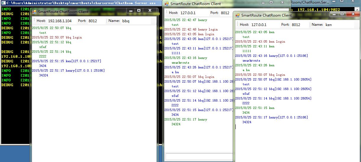Close the ken chat client window

click(353, 14)
